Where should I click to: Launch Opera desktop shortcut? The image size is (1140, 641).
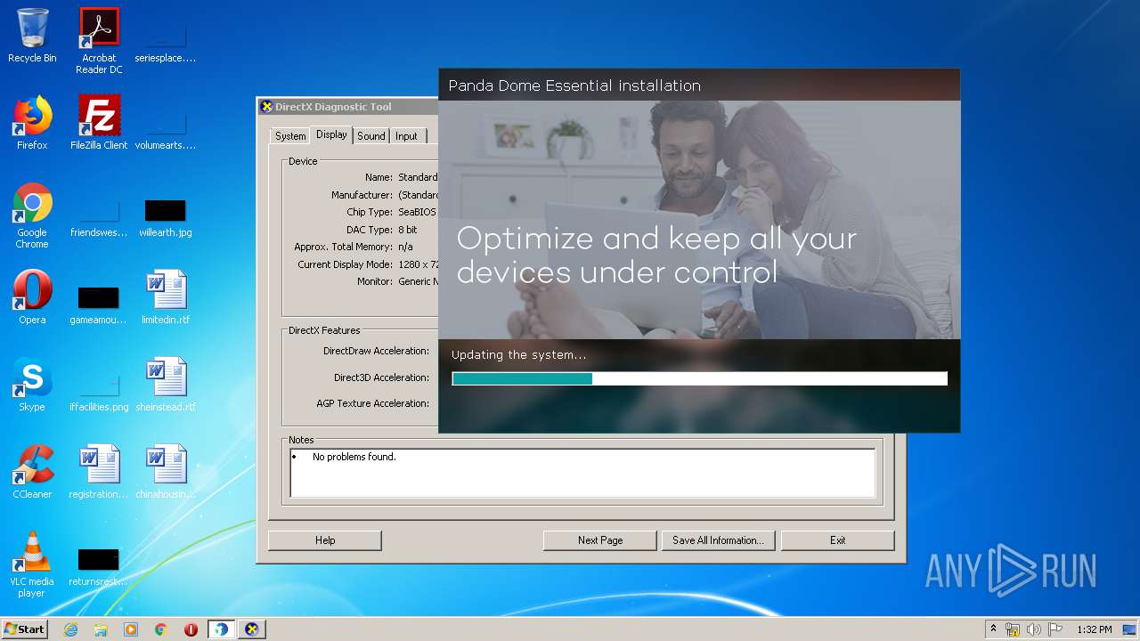pos(32,297)
